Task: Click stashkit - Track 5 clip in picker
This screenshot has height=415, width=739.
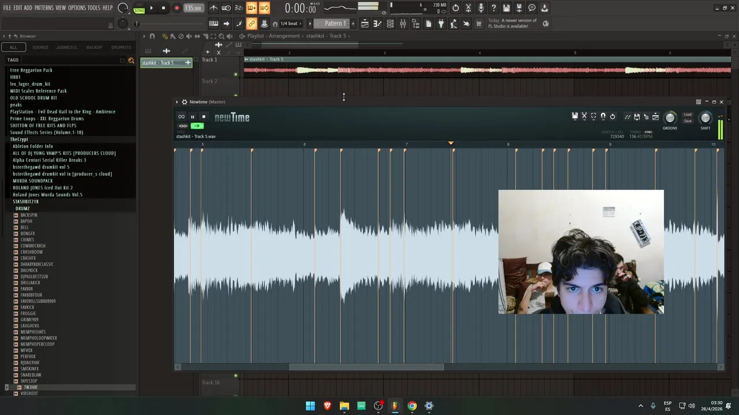Action: point(166,62)
